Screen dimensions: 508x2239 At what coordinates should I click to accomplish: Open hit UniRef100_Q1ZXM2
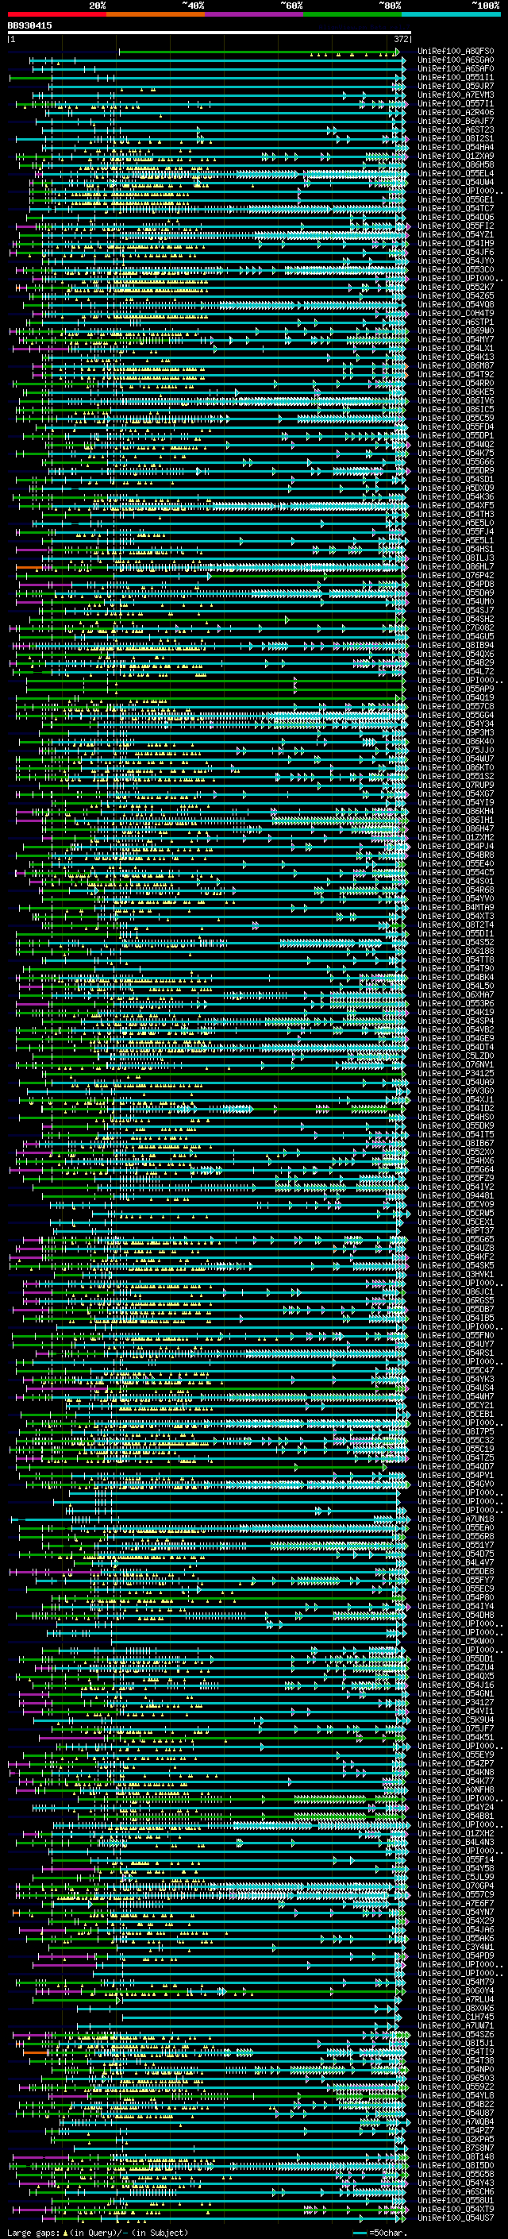(455, 837)
